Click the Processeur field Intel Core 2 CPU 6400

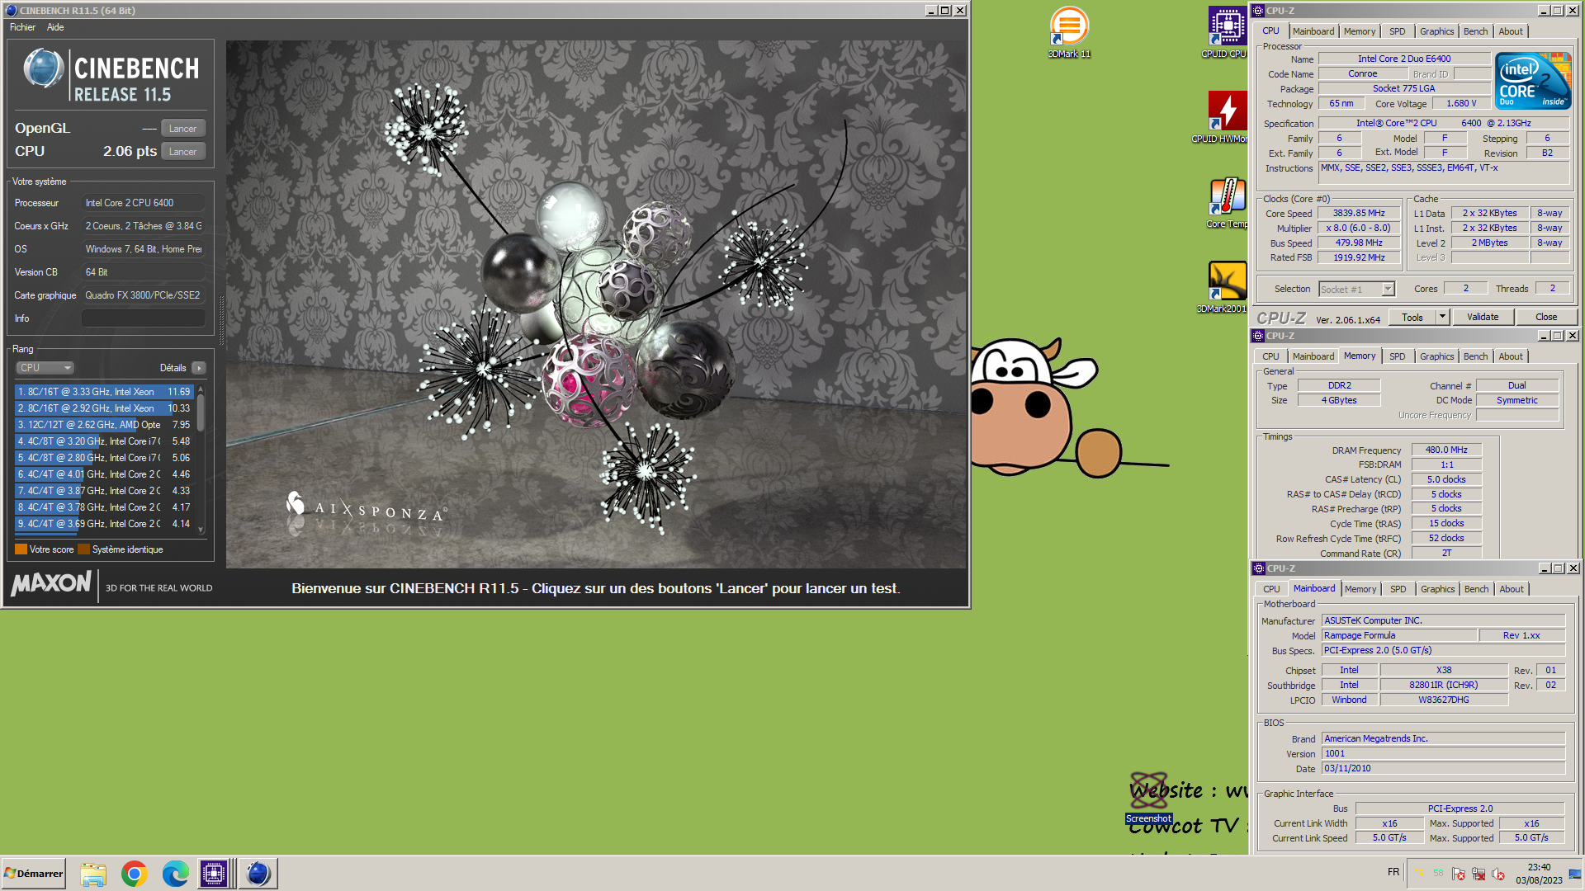(143, 203)
